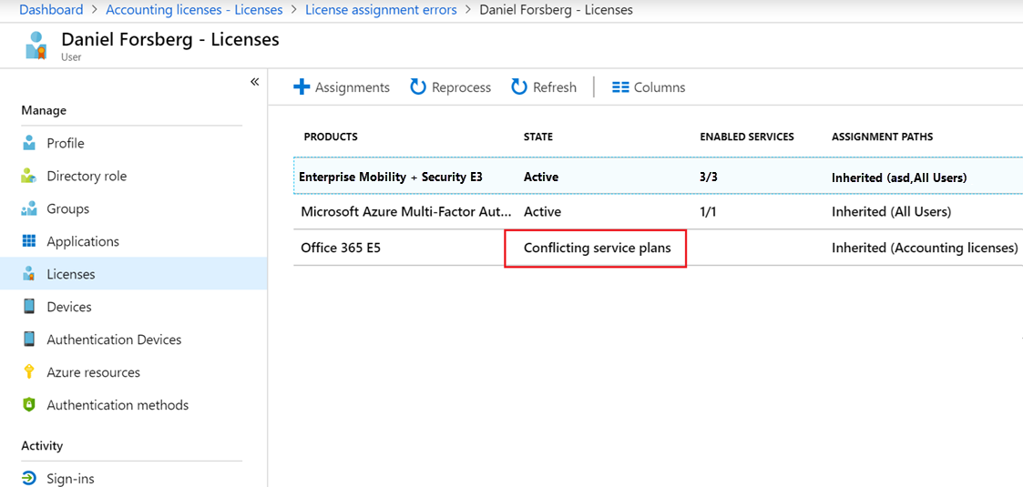This screenshot has height=487, width=1023.
Task: Sort by the Products column header
Action: coord(331,137)
